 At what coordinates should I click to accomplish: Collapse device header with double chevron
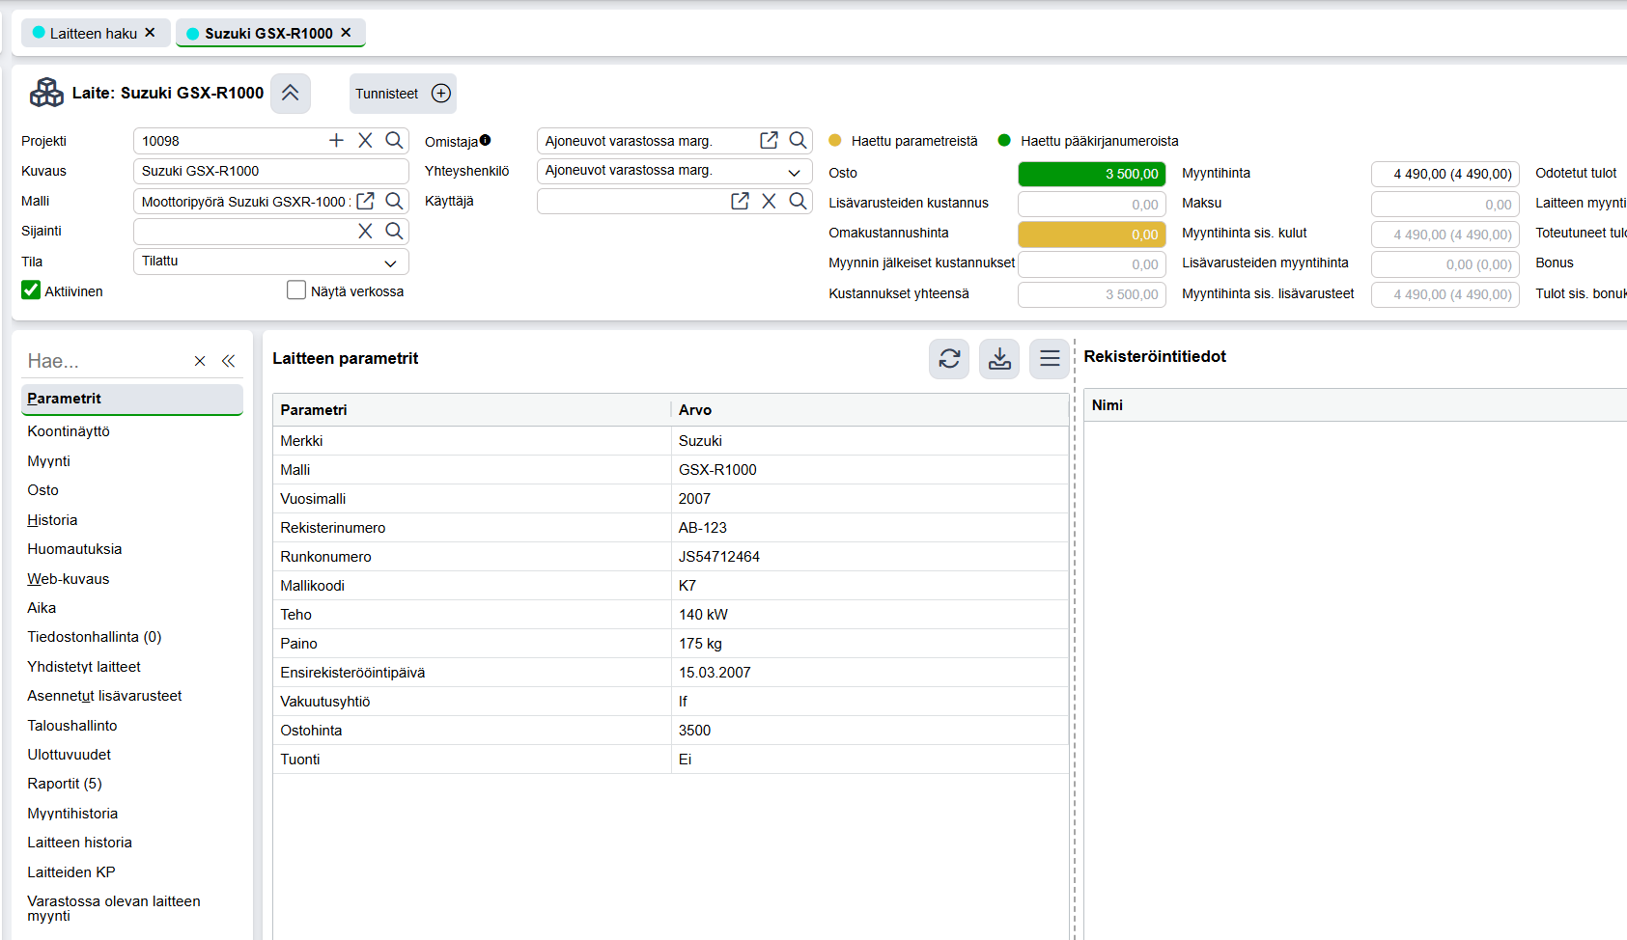(290, 94)
